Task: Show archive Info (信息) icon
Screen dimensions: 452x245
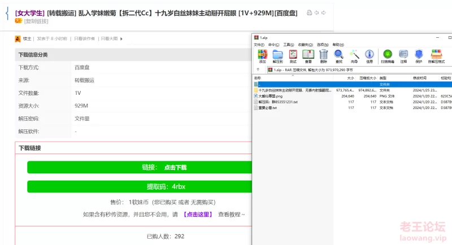Action: [370, 55]
